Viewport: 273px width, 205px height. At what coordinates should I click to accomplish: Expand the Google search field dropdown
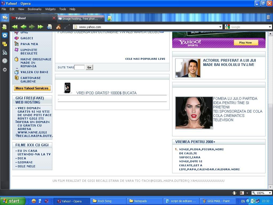pos(270,27)
